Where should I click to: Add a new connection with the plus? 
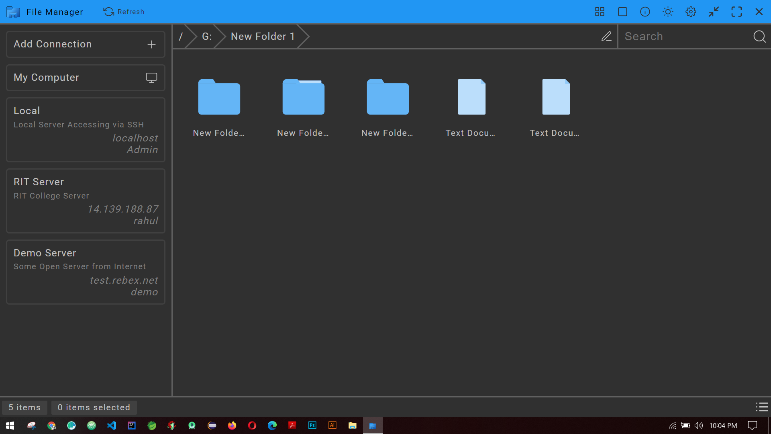[x=151, y=44]
